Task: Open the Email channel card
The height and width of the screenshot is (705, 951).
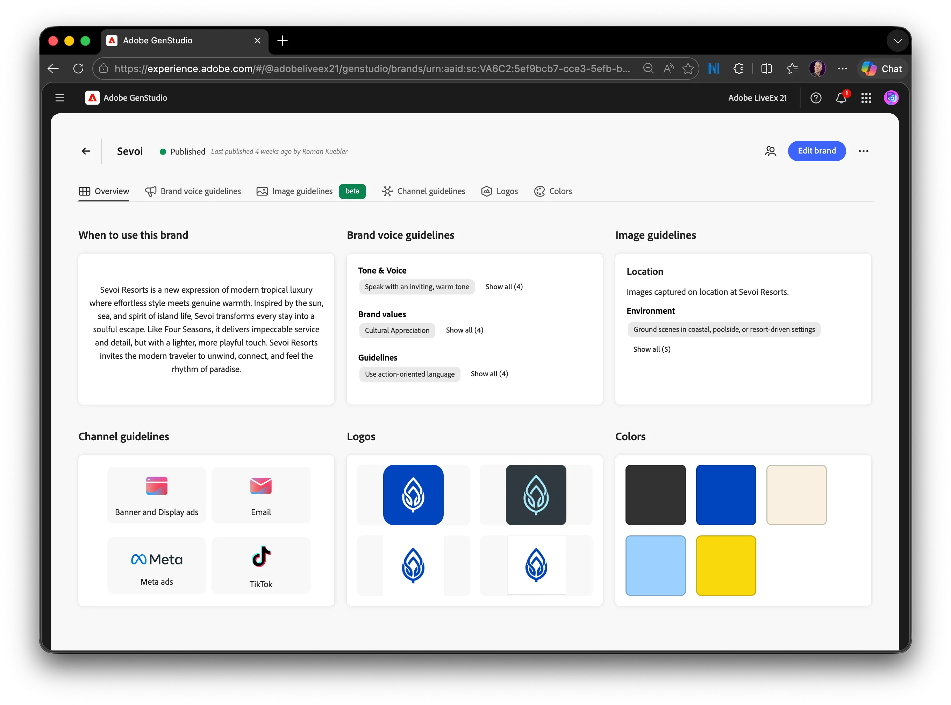Action: pyautogui.click(x=261, y=495)
